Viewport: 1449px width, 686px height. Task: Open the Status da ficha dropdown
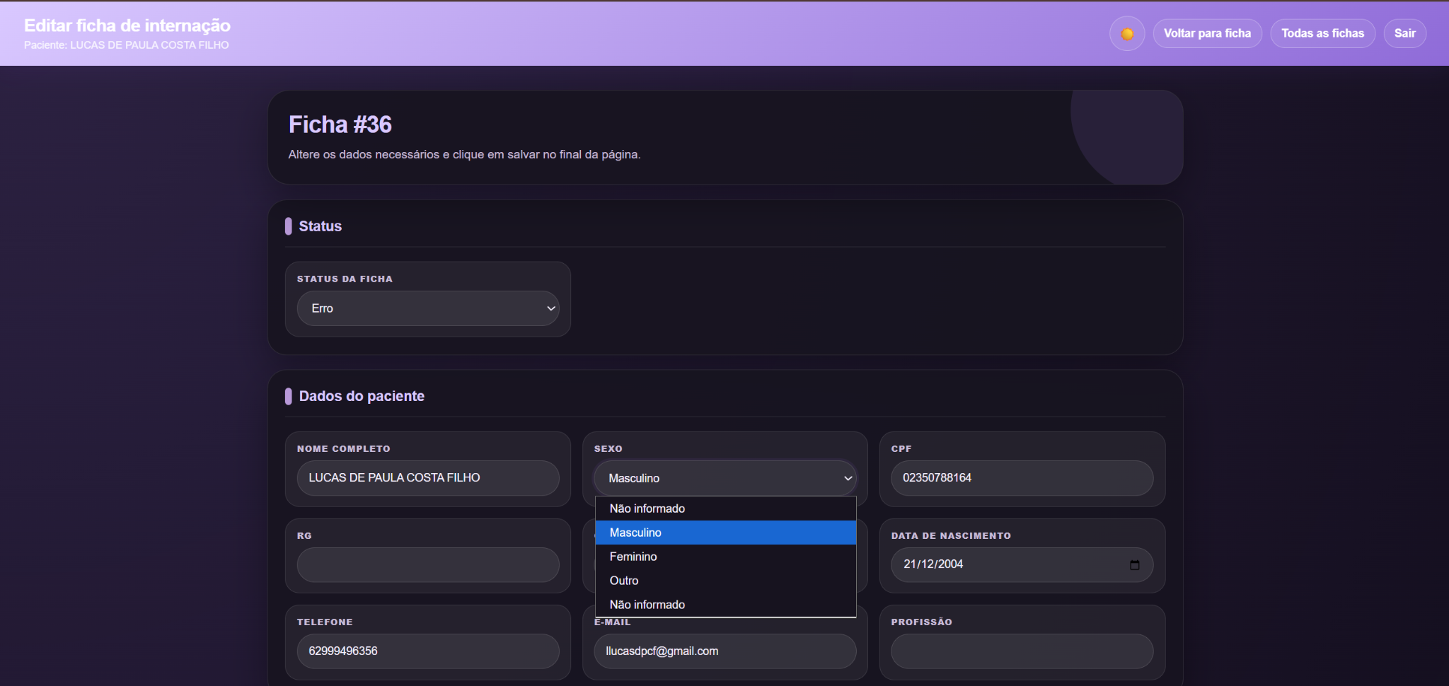428,308
